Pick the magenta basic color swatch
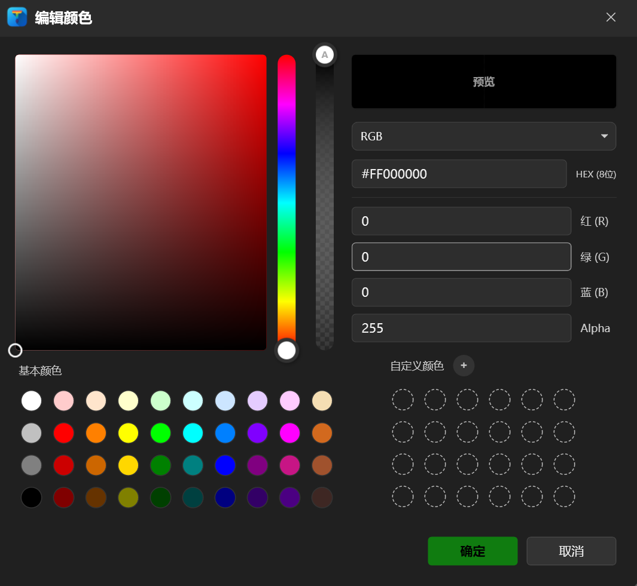Screen dimensions: 637x586 click(289, 432)
